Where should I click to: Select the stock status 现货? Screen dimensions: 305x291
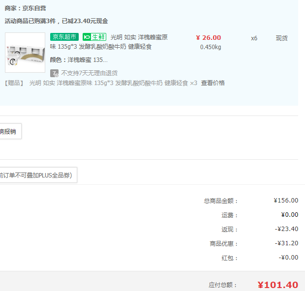click(282, 38)
